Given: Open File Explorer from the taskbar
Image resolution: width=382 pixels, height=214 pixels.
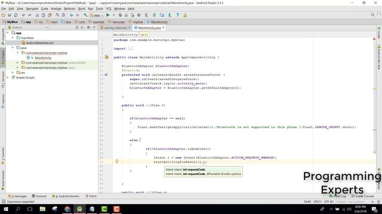Looking at the screenshot, I should 42,209.
